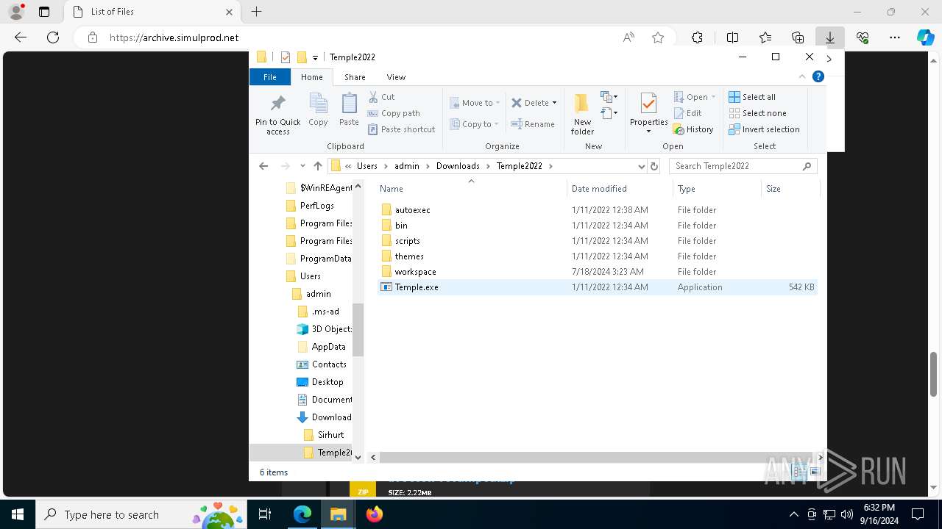
Task: Collapse the ribbon chevron
Action: click(x=802, y=76)
